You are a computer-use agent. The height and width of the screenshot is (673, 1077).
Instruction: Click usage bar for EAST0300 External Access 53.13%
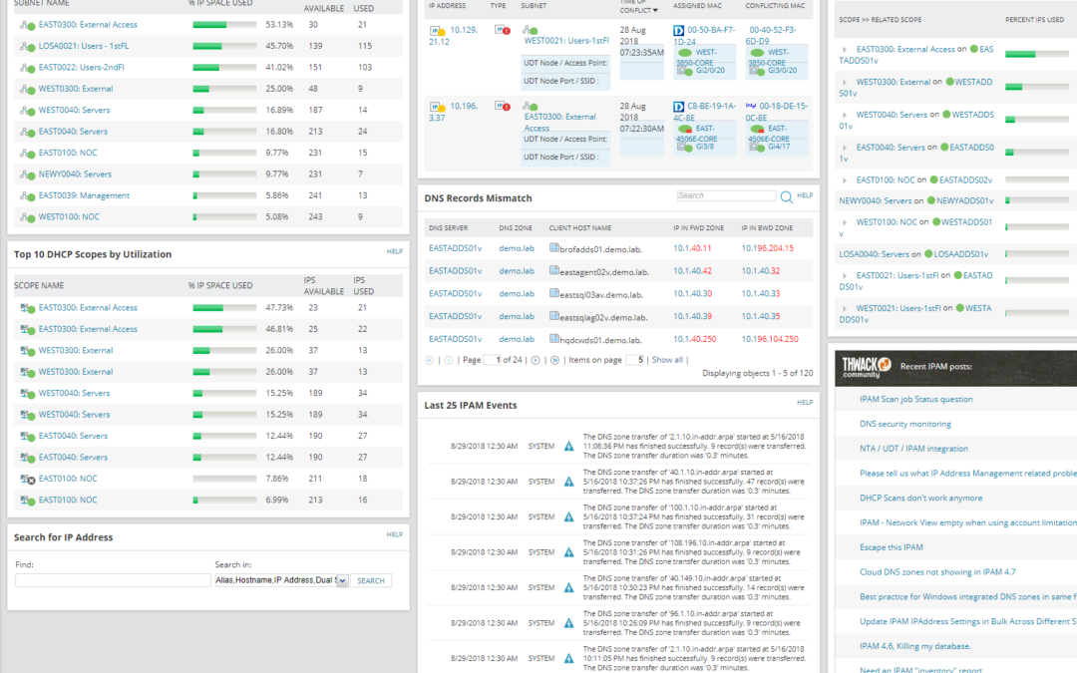224,25
